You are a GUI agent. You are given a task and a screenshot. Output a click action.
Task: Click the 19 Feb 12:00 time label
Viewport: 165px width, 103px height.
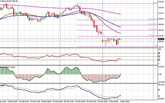tap(35, 102)
